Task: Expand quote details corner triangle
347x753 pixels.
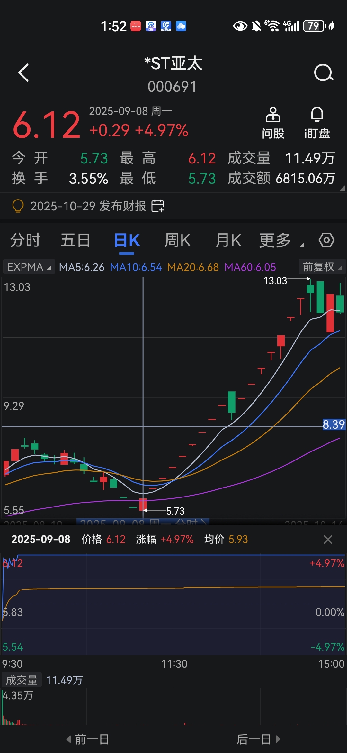Action: click(343, 188)
